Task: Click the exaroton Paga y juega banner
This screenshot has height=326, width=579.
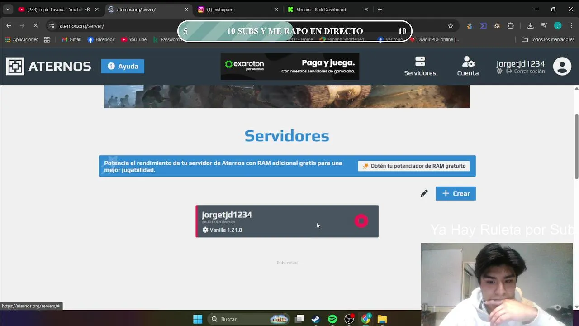Action: click(x=290, y=66)
